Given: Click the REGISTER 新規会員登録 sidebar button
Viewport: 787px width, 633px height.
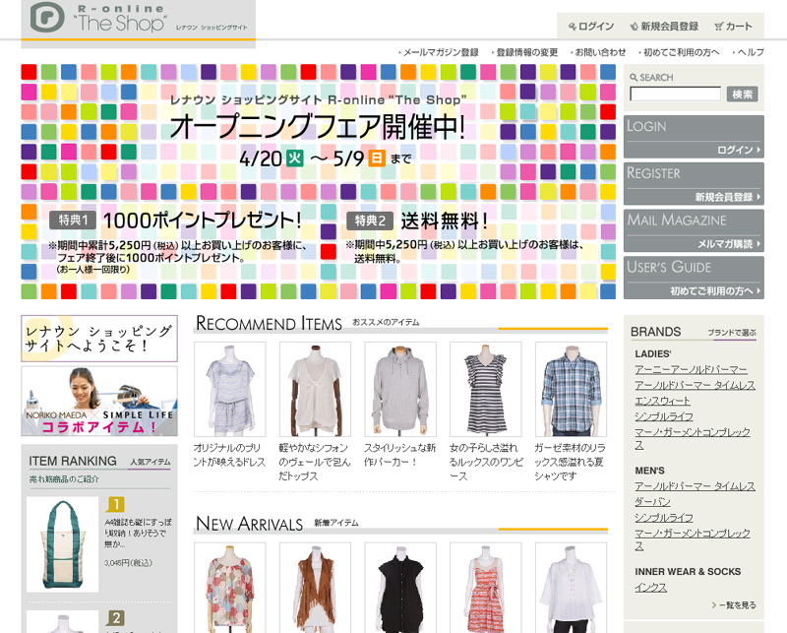Looking at the screenshot, I should (694, 184).
